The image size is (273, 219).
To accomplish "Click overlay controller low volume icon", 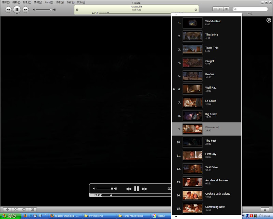I will point(94,189).
